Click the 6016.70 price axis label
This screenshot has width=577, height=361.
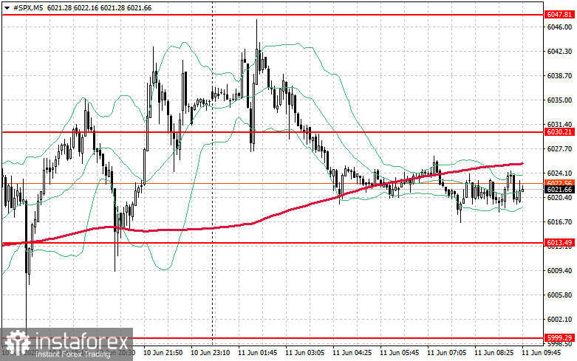559,221
